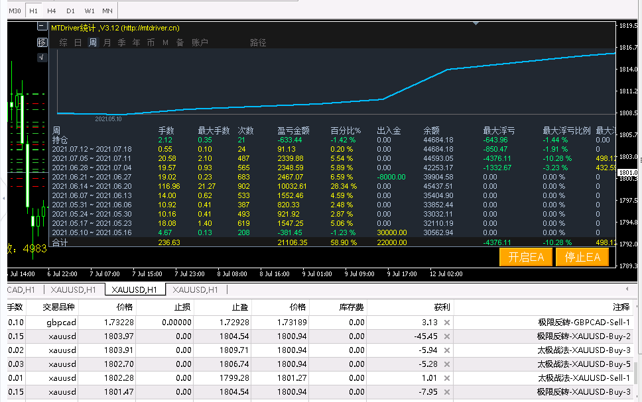
Task: Close the GBPCAD sell order with the X
Action: pos(446,323)
